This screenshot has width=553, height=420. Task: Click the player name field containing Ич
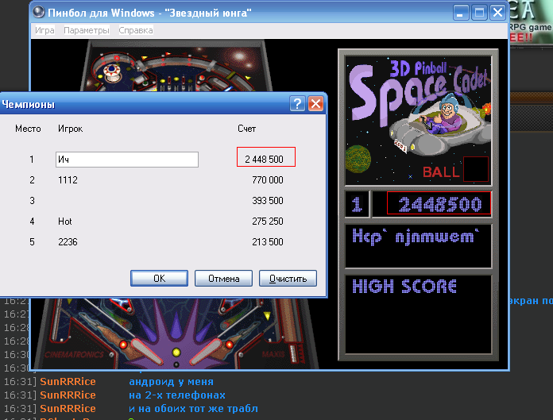[x=126, y=160]
